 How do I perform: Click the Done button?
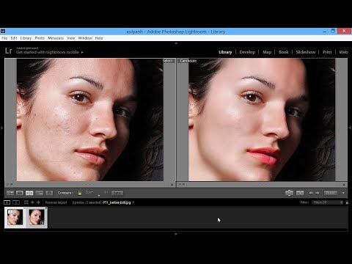pyautogui.click(x=331, y=193)
